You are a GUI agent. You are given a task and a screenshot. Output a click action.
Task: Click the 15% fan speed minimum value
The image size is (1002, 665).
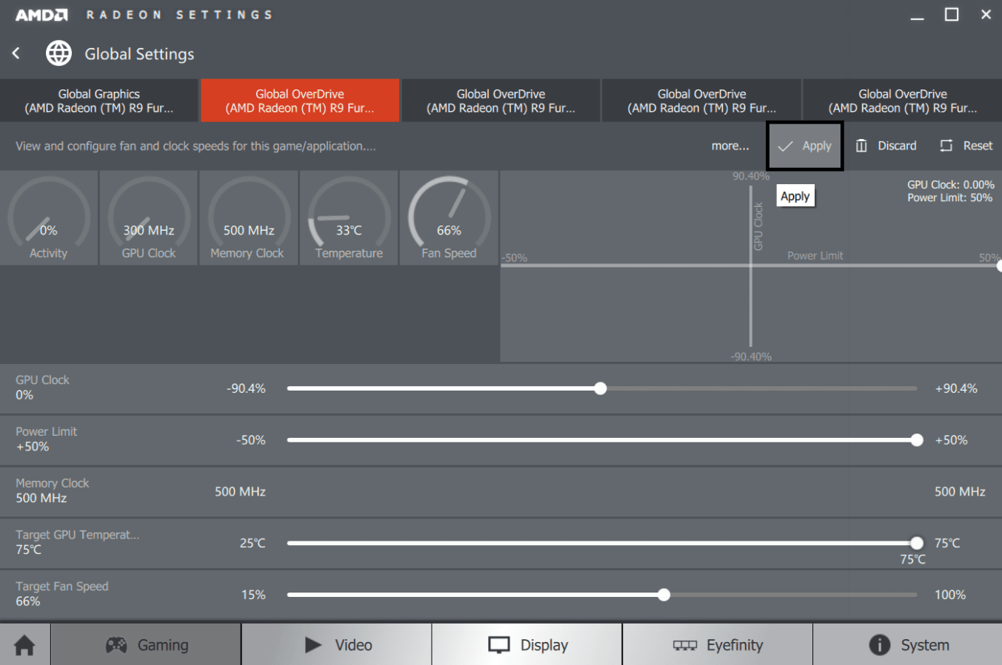click(253, 595)
